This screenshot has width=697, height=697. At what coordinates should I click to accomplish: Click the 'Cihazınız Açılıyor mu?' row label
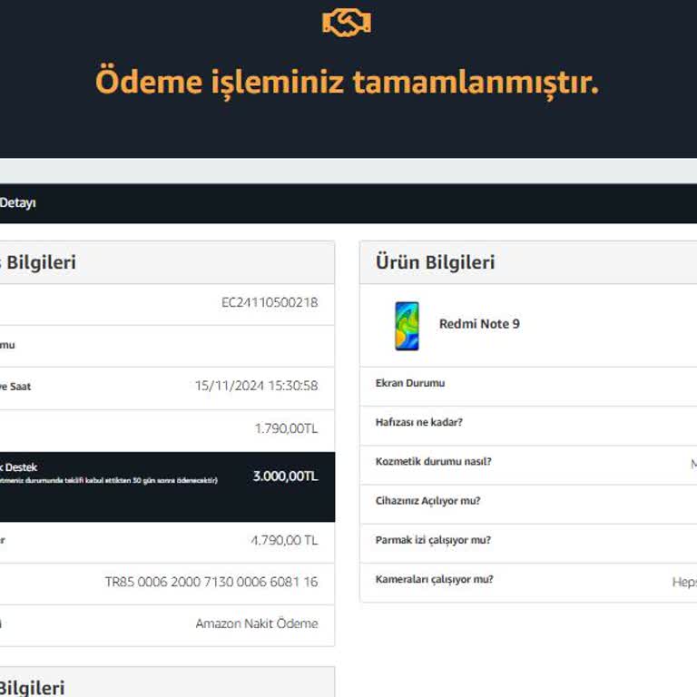(x=427, y=501)
